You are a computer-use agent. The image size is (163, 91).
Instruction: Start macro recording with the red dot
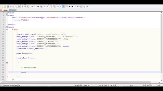pos(70,7)
